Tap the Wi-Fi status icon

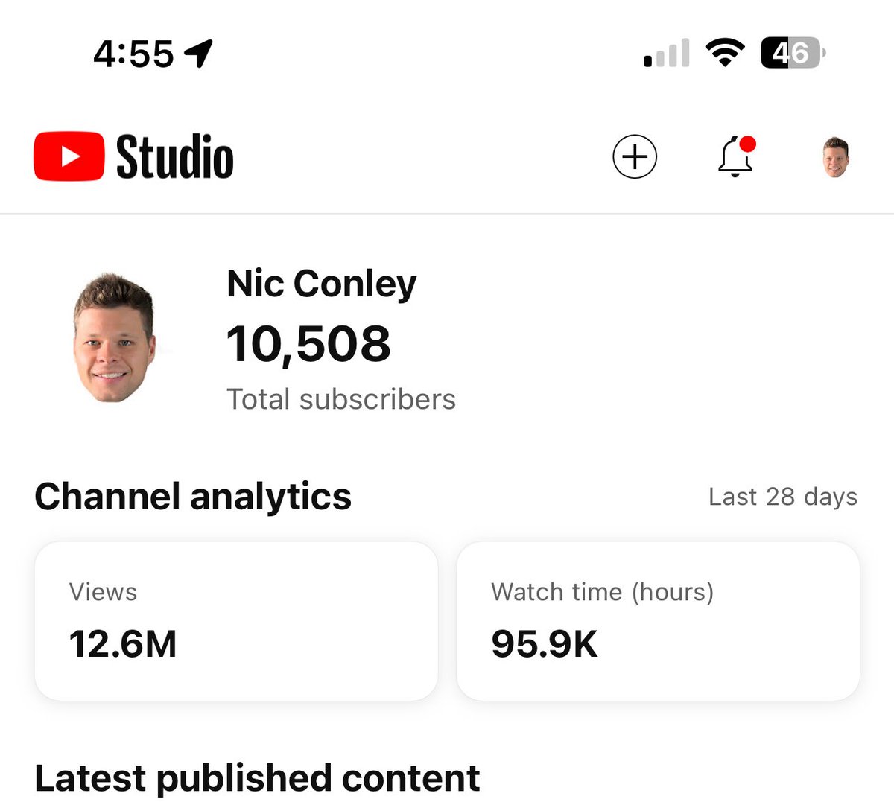pos(725,54)
